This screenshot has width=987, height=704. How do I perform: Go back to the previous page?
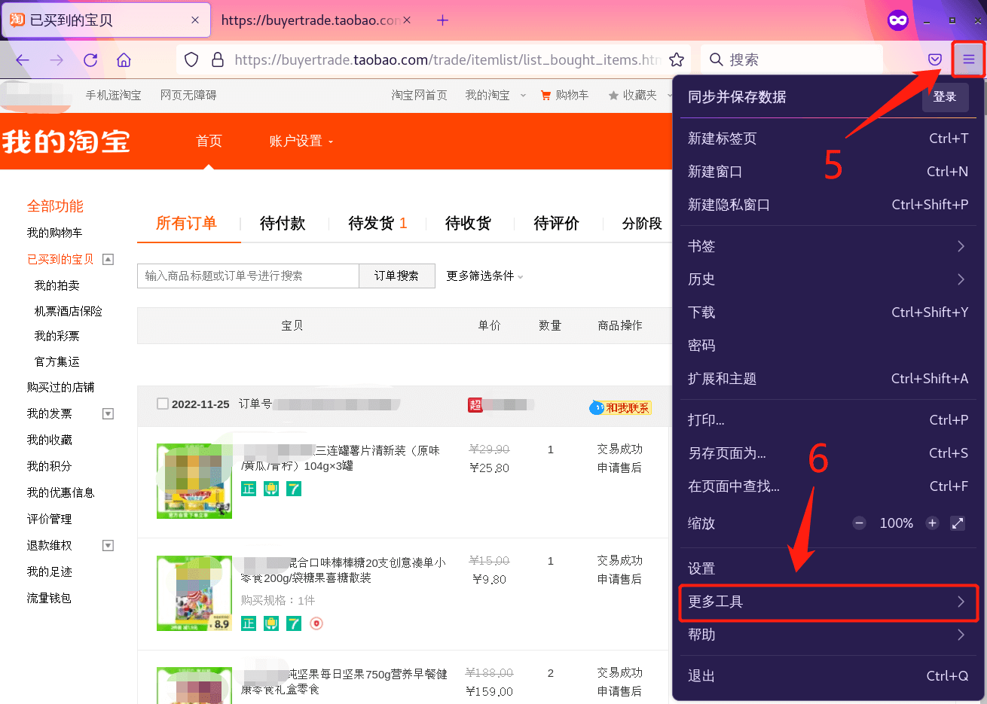point(23,59)
